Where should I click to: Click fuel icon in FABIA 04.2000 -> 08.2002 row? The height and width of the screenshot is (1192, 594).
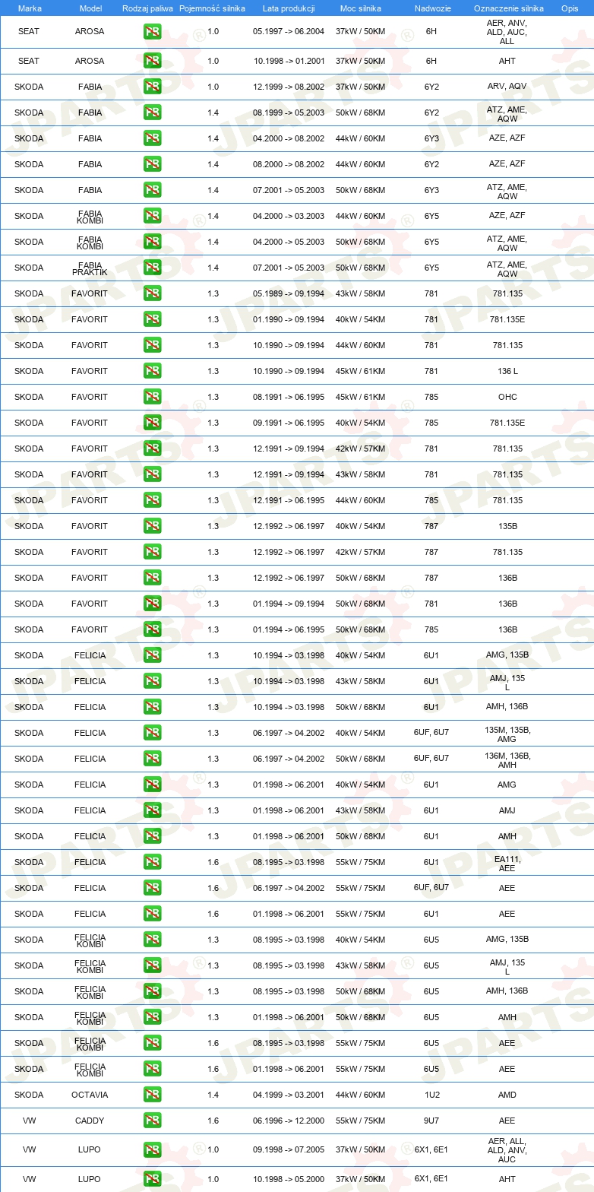pyautogui.click(x=152, y=138)
